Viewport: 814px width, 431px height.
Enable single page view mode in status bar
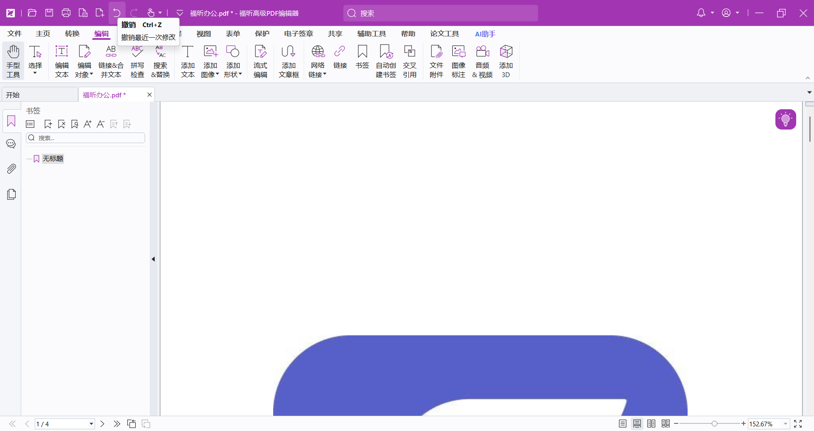click(x=622, y=424)
